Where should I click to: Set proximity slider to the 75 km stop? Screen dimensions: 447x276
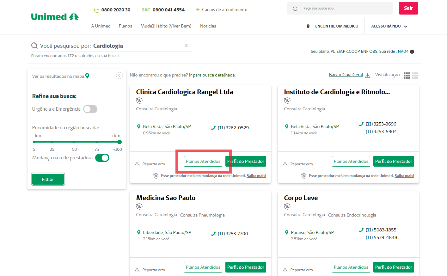(97, 142)
